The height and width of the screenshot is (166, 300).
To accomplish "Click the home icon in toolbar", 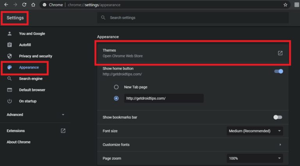I will (33, 5).
